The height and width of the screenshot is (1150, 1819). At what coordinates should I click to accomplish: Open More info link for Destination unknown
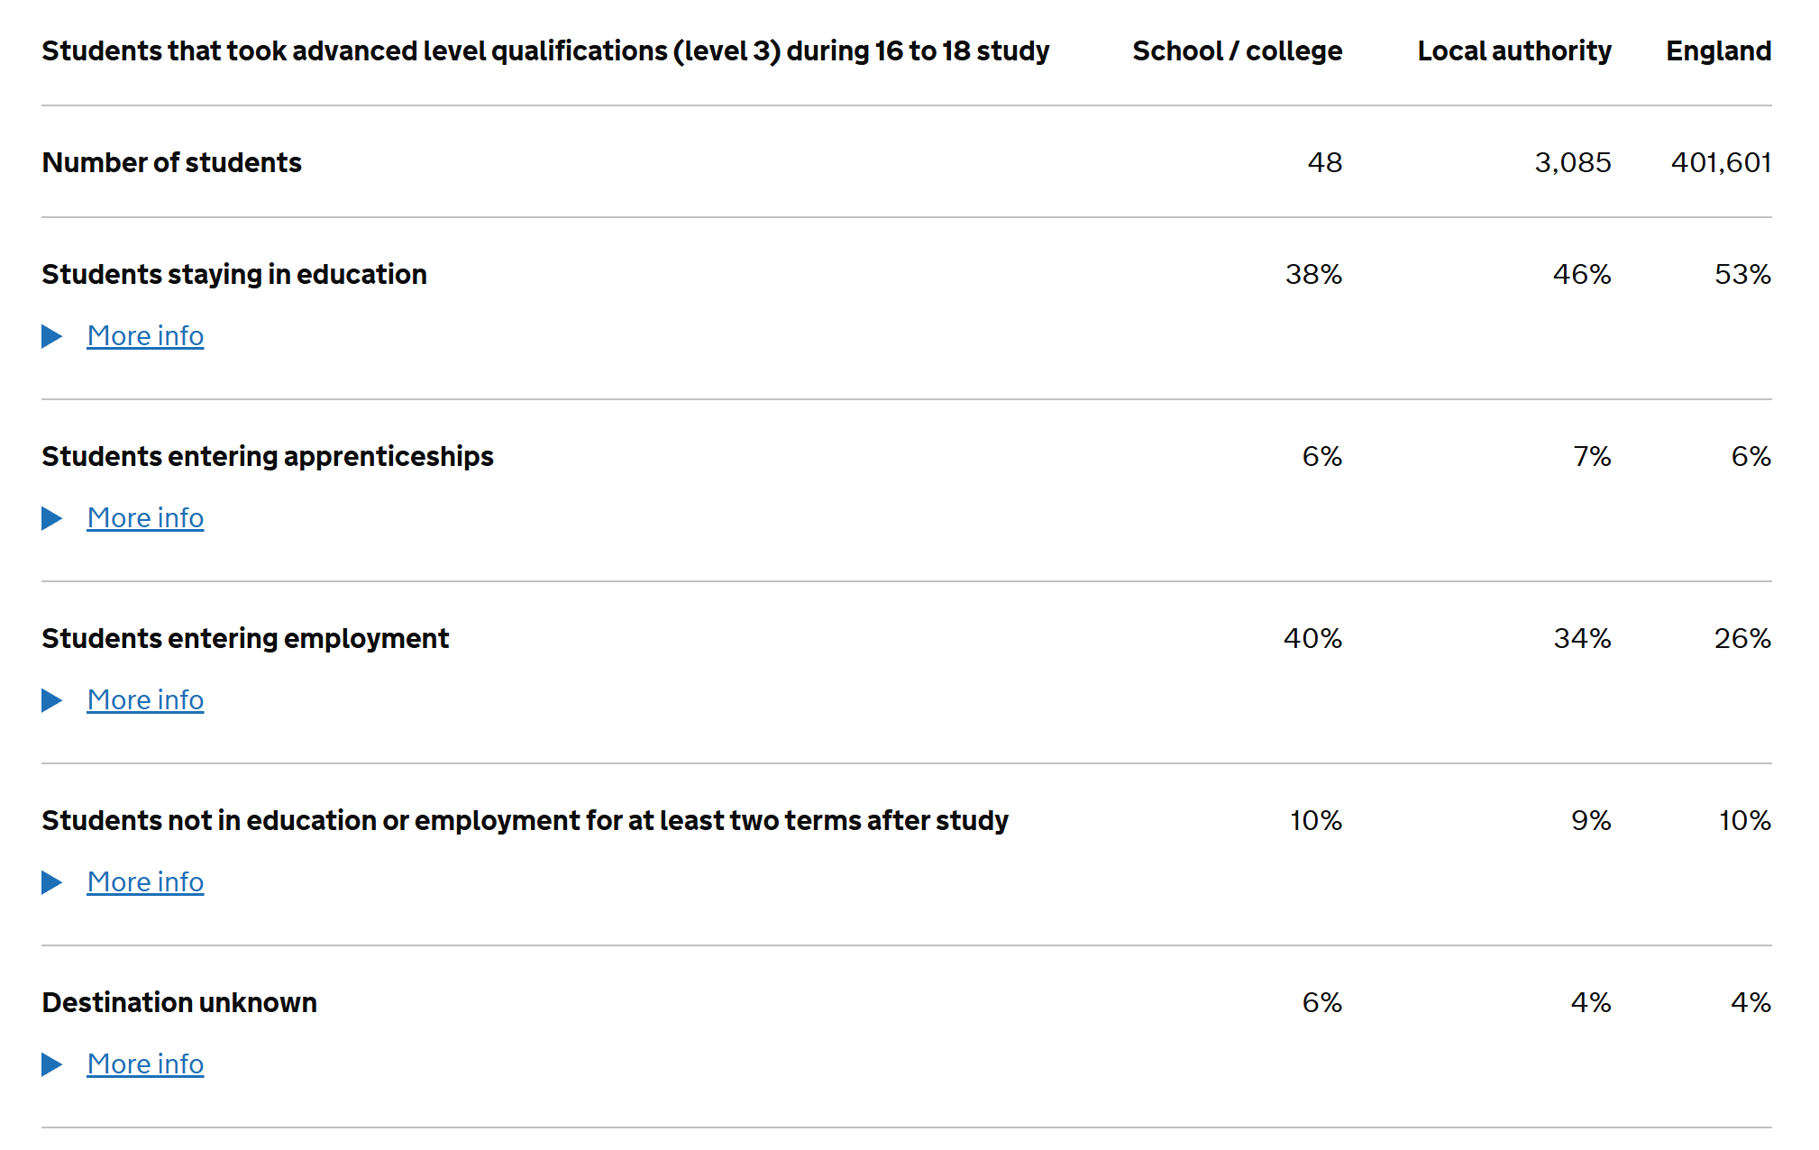[145, 1064]
